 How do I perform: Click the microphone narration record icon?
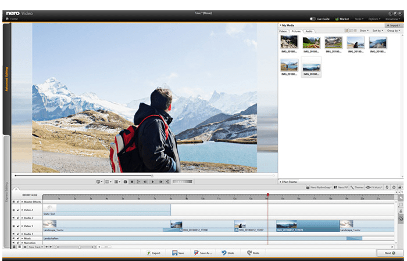pos(387,187)
